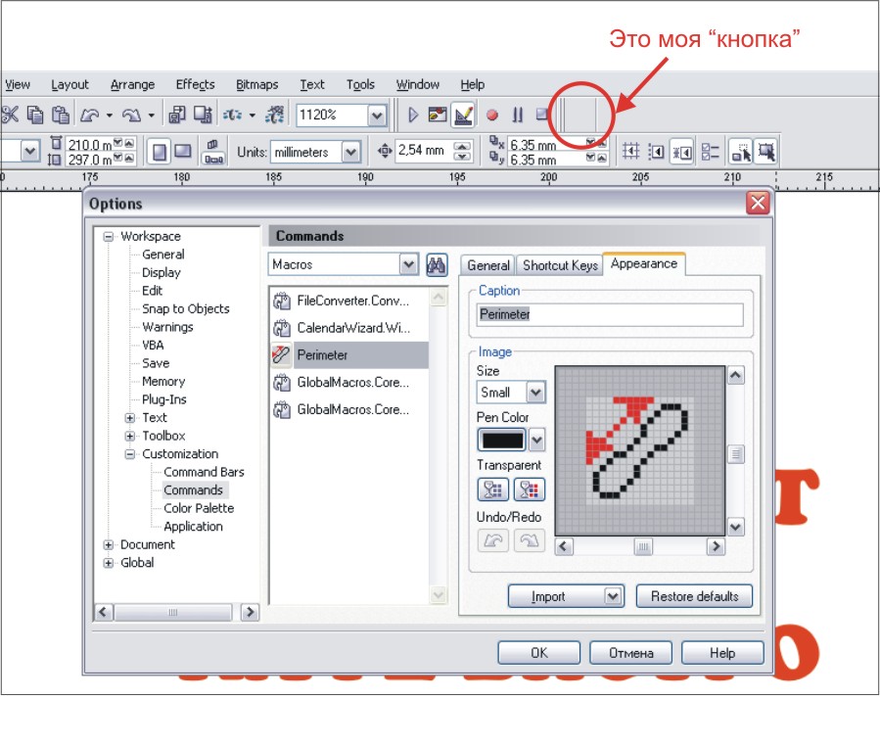Screen dimensions: 880x745
Task: Click into the Caption field with Perimeter
Action: click(x=610, y=314)
